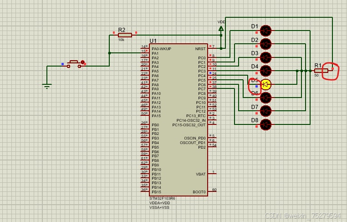The image size is (347, 222).
Task: Select the ground terminal symbol
Action: 47,86
